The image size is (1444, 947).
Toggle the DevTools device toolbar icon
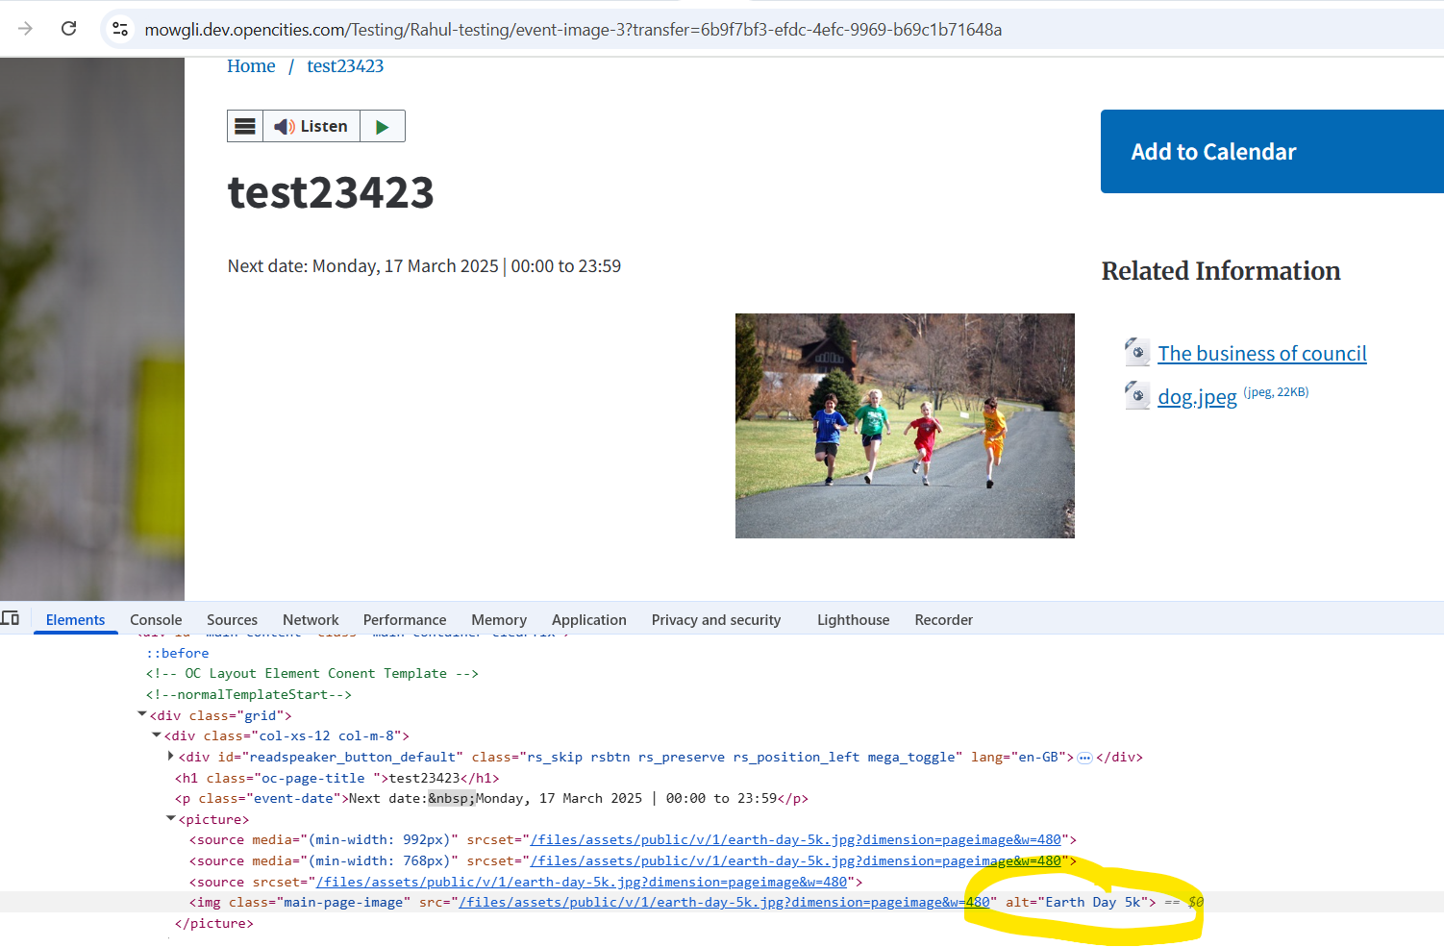(x=11, y=618)
